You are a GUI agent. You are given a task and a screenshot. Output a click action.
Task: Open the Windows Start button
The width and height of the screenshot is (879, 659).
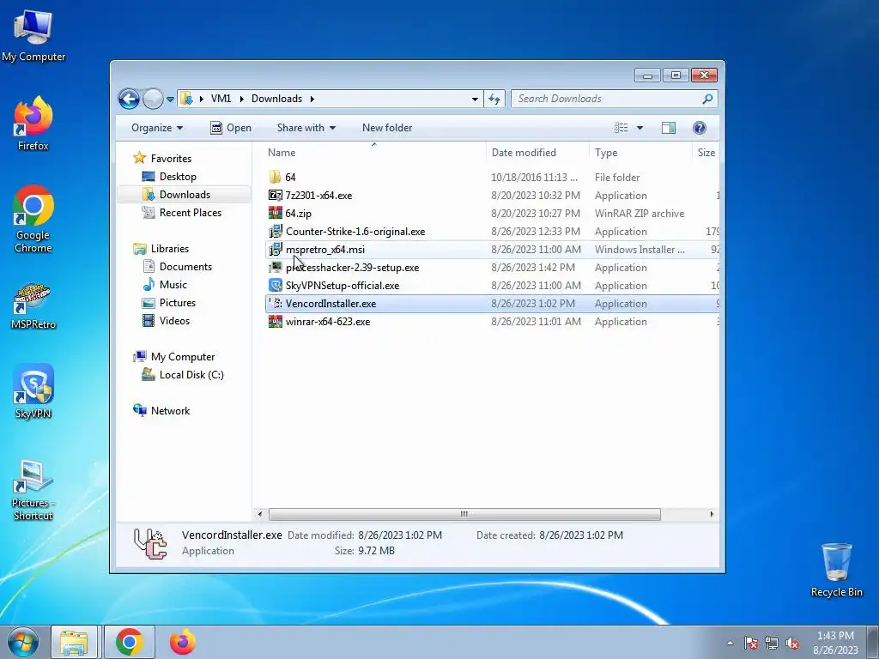click(x=23, y=642)
